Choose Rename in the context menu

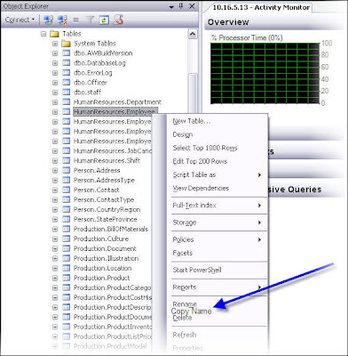click(x=185, y=303)
